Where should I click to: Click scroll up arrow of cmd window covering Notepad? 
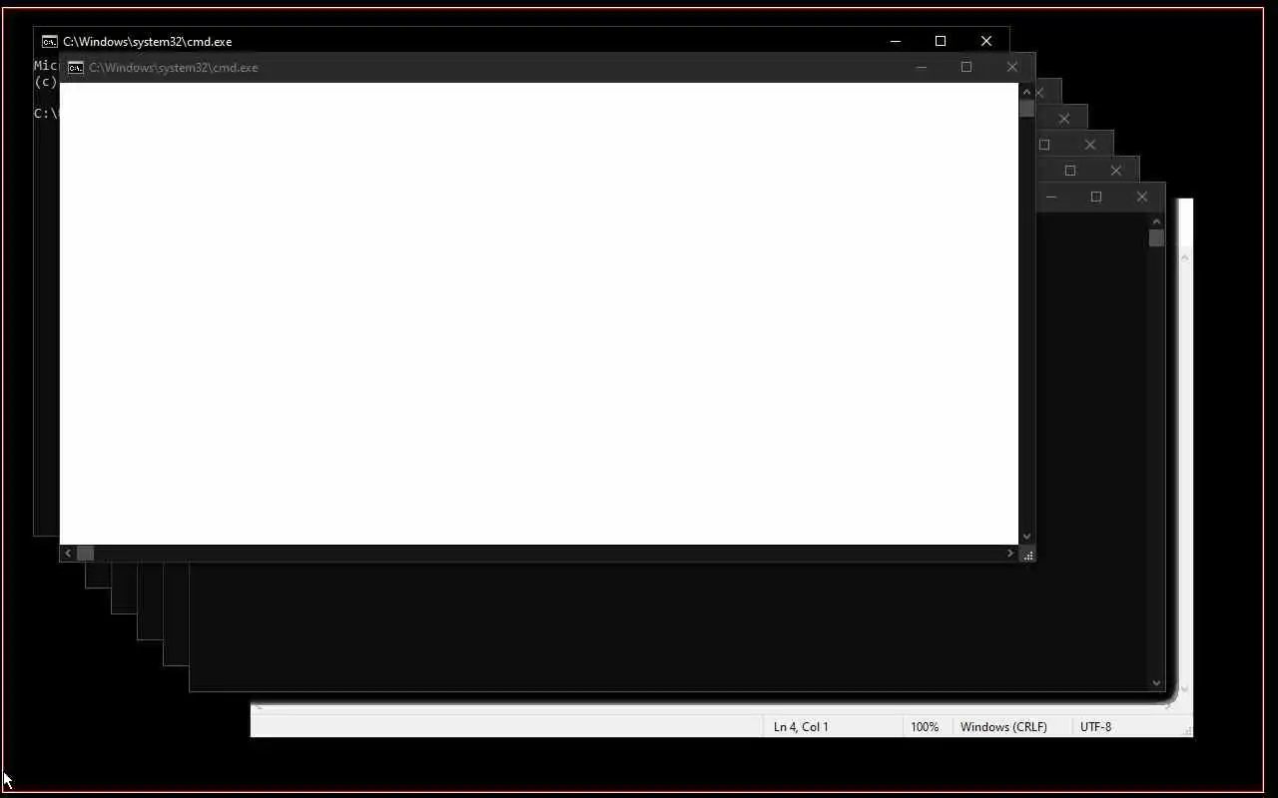click(x=1156, y=221)
